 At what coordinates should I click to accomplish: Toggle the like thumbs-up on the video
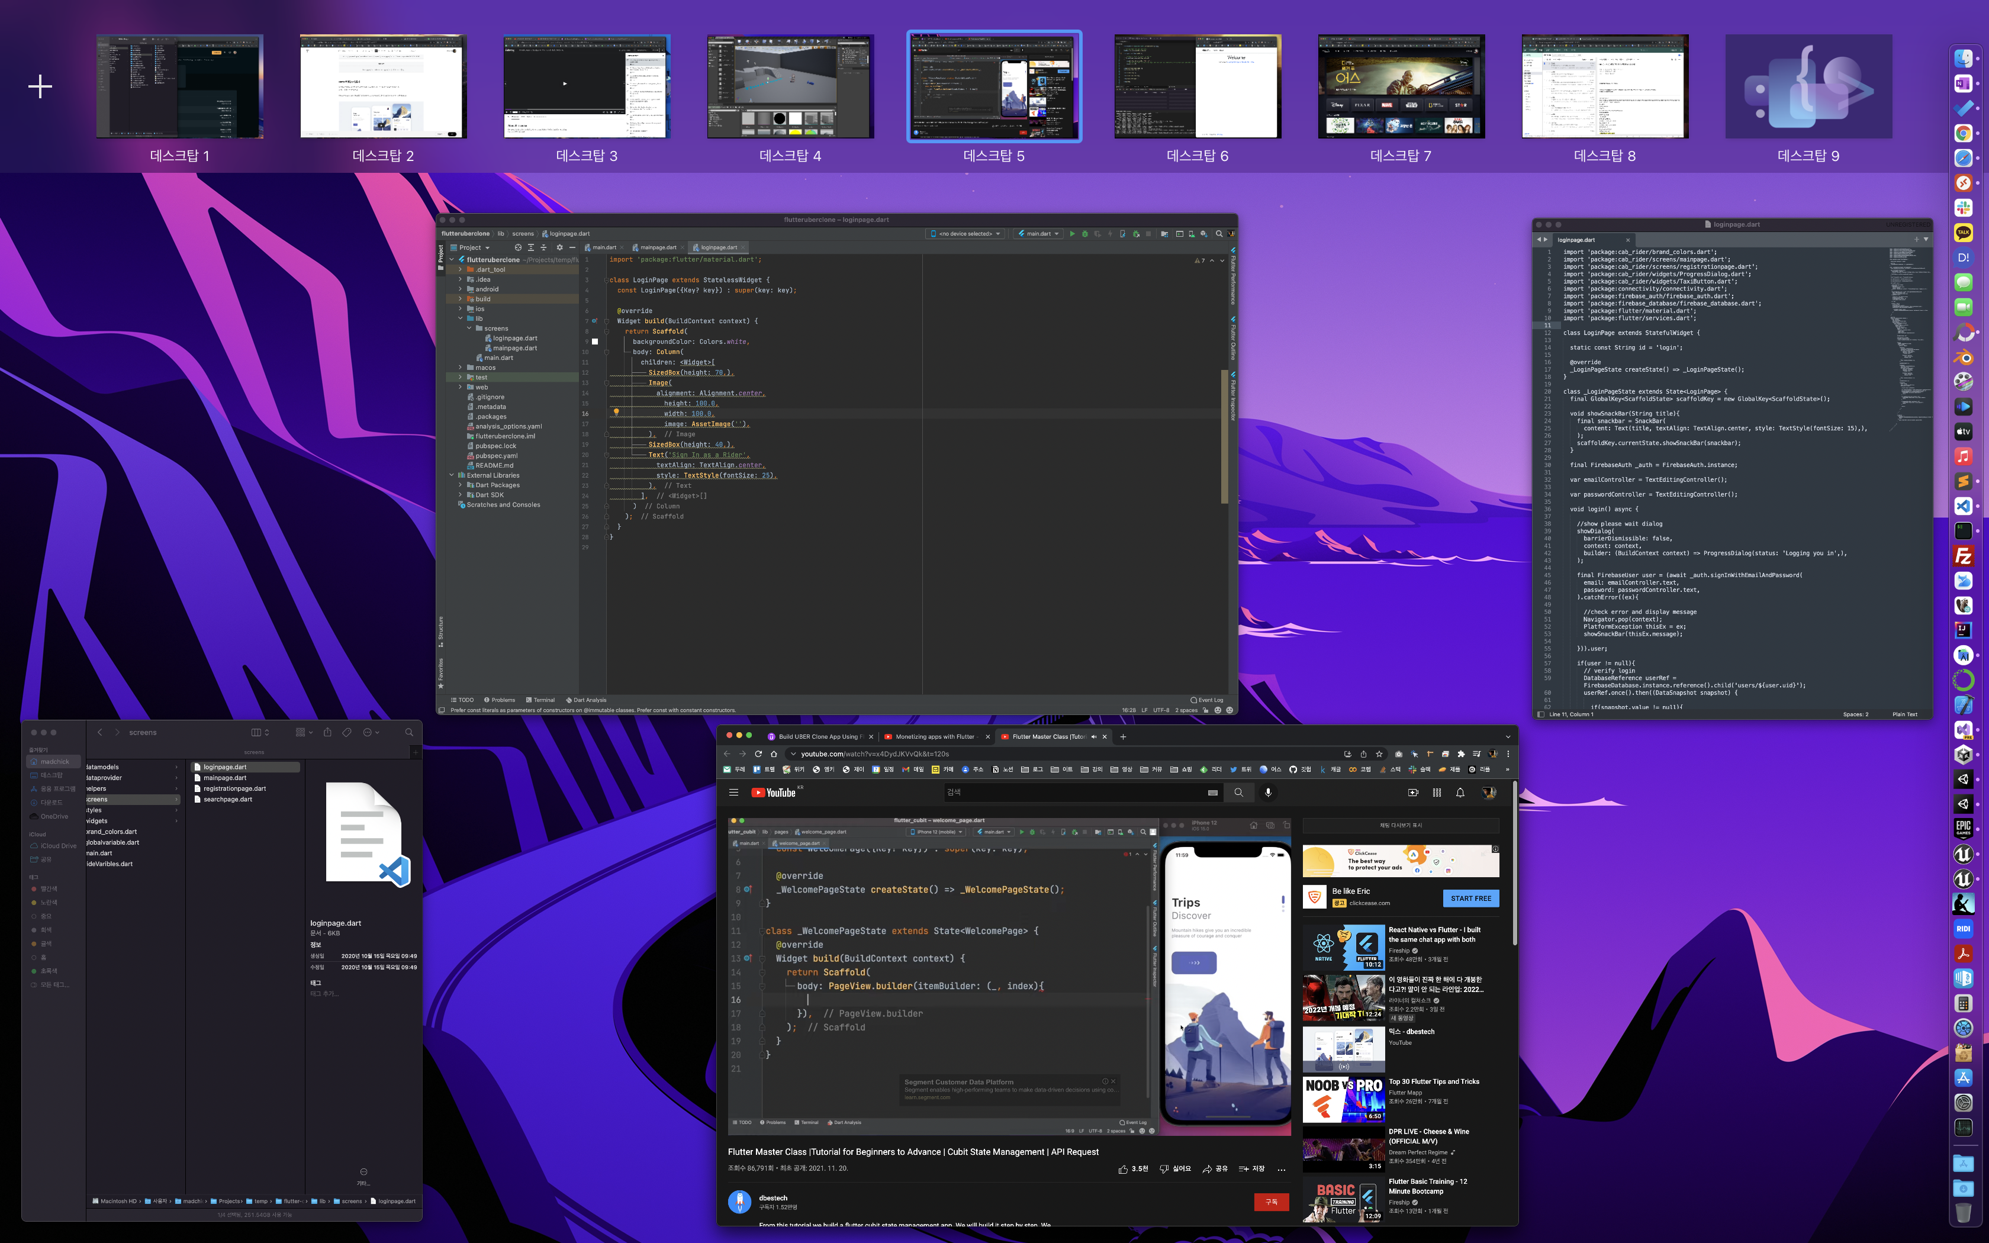pyautogui.click(x=1123, y=1169)
